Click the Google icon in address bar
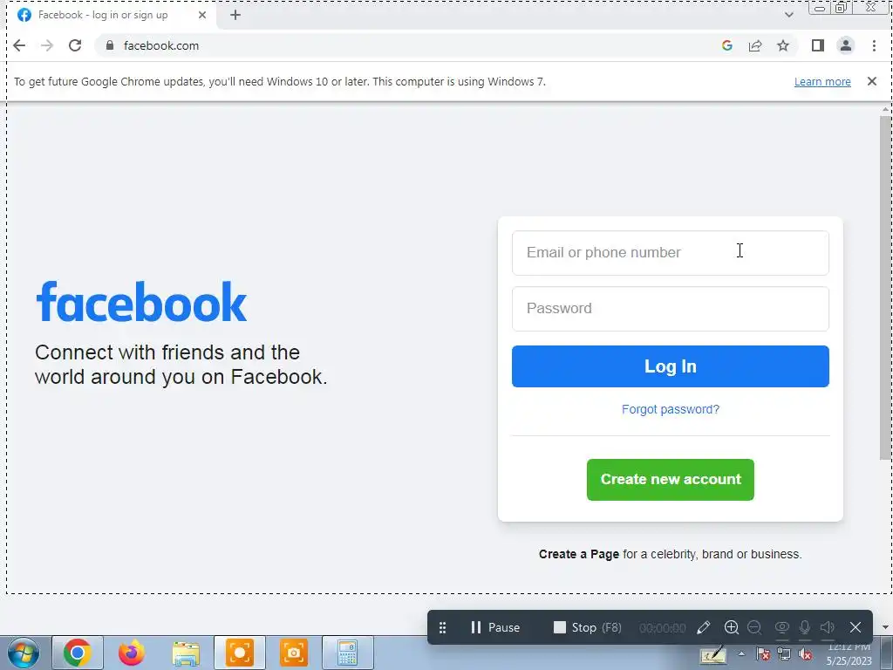This screenshot has width=893, height=670. click(726, 45)
